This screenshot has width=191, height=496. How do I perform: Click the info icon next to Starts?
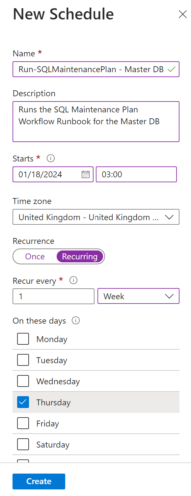pos(51,159)
